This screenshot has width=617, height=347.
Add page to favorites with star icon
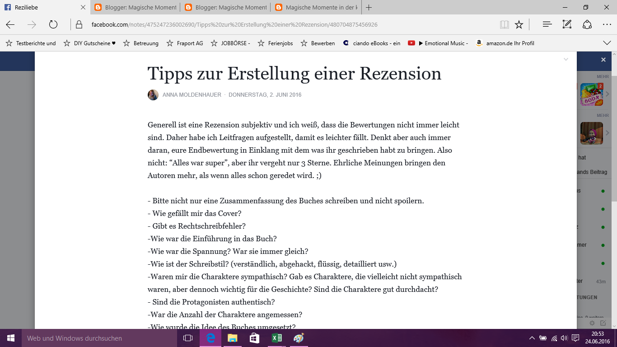(x=519, y=25)
